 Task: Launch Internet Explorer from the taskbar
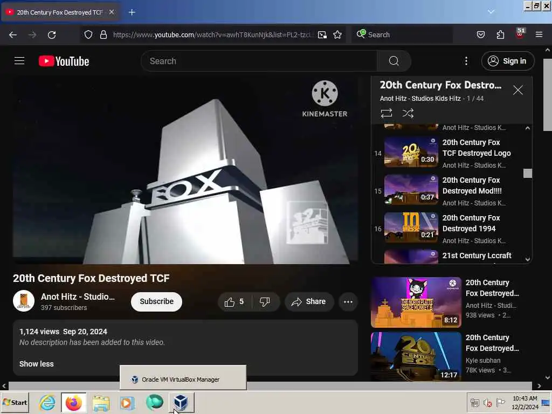pyautogui.click(x=47, y=403)
